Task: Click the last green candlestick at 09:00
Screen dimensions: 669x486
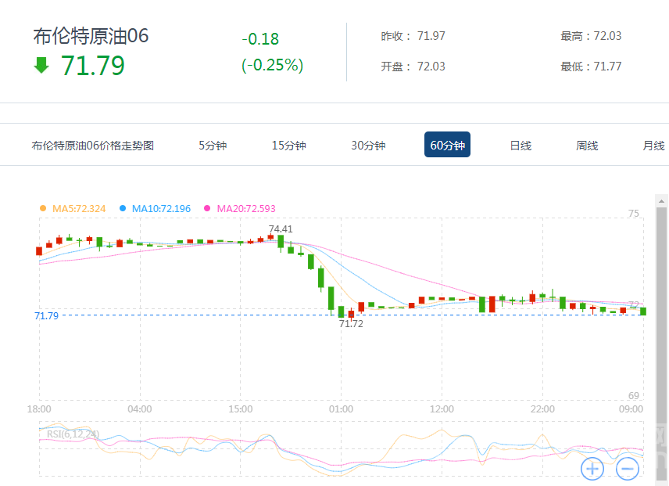Action: point(643,311)
